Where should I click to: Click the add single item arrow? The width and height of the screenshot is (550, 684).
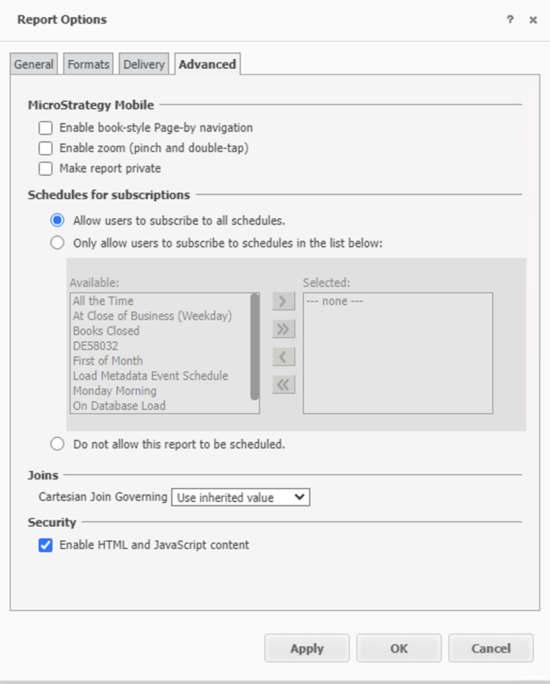point(283,301)
